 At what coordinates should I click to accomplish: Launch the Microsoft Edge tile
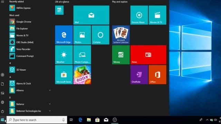tap(64, 35)
